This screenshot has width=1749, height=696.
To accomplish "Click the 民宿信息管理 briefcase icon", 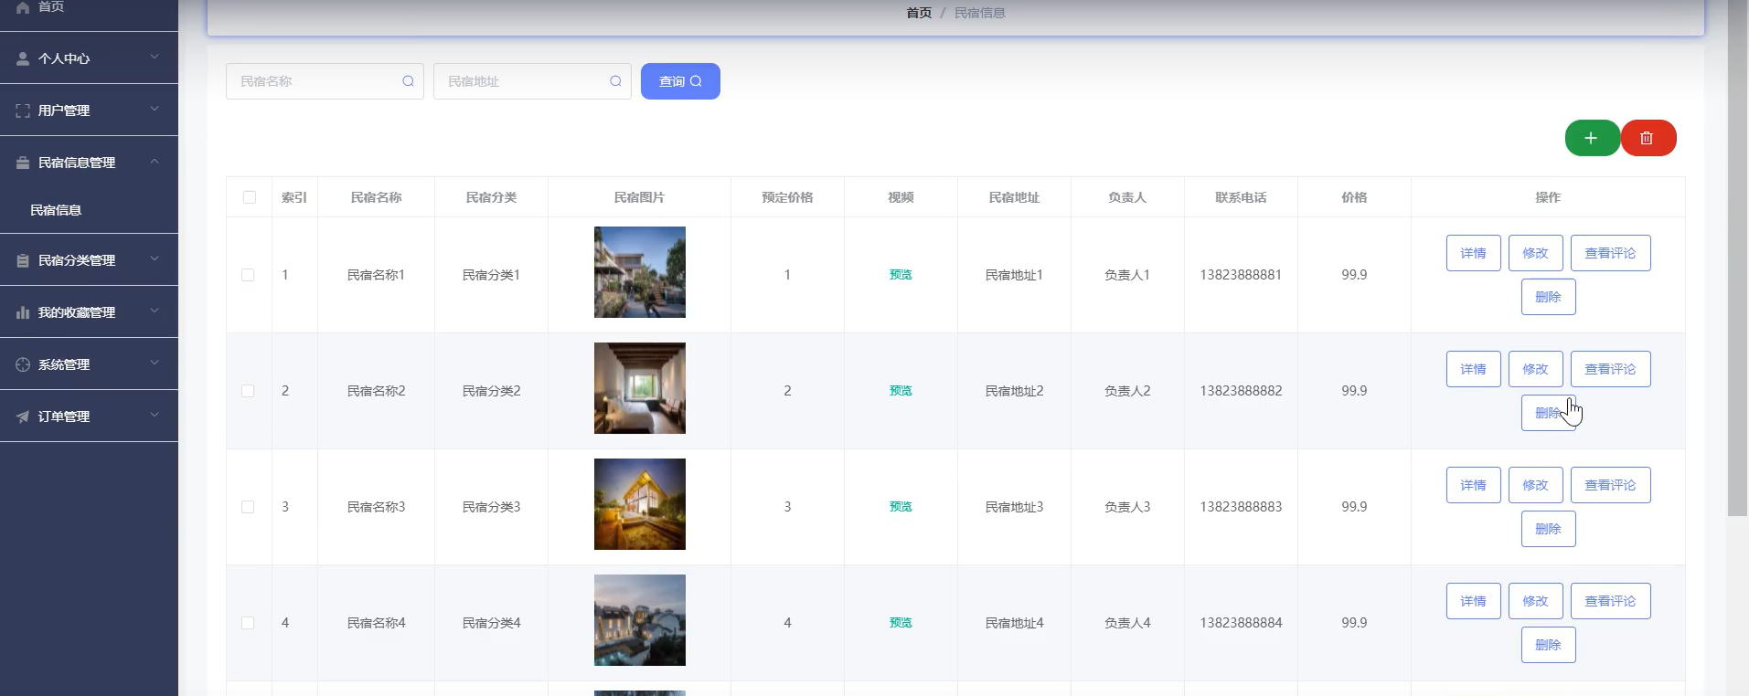I will (x=23, y=163).
